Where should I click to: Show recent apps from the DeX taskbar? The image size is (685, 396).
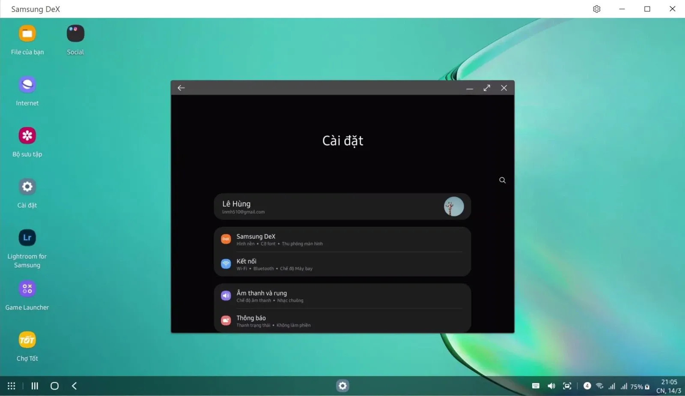35,386
